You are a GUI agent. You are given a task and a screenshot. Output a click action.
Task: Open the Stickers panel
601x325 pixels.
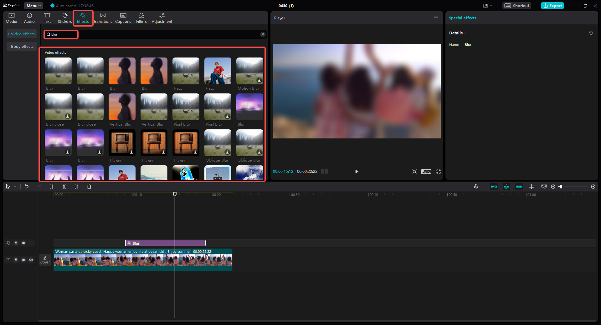[64, 17]
